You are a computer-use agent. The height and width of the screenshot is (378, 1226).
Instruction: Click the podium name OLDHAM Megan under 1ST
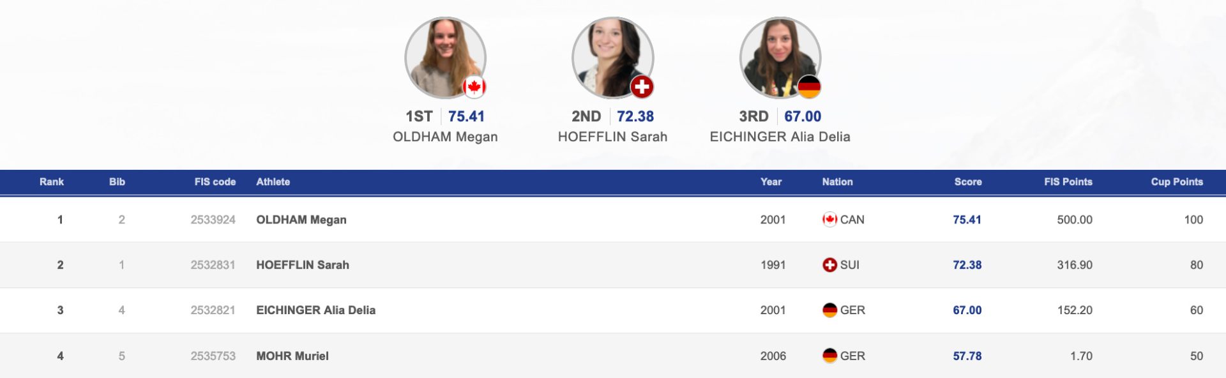(x=445, y=137)
